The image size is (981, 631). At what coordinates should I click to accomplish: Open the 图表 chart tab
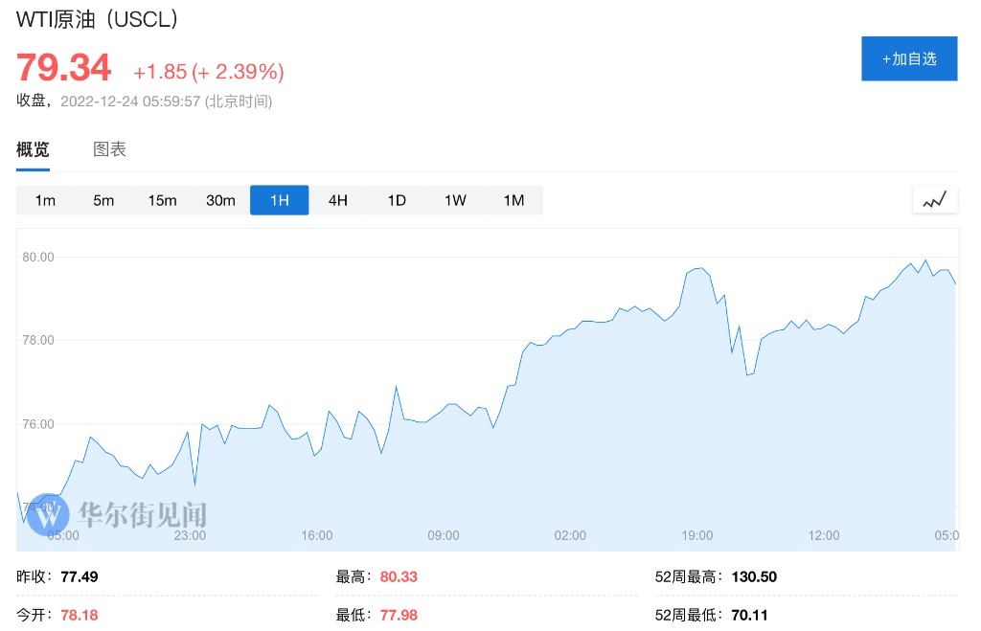tap(109, 149)
